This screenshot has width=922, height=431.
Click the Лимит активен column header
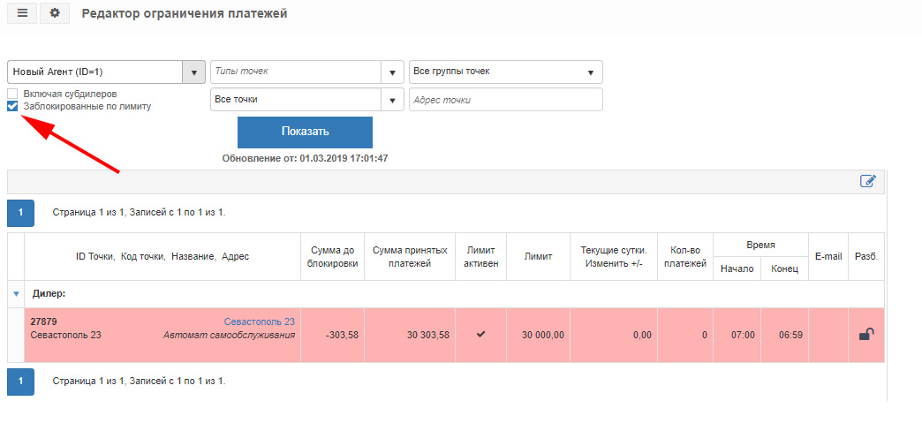click(481, 257)
